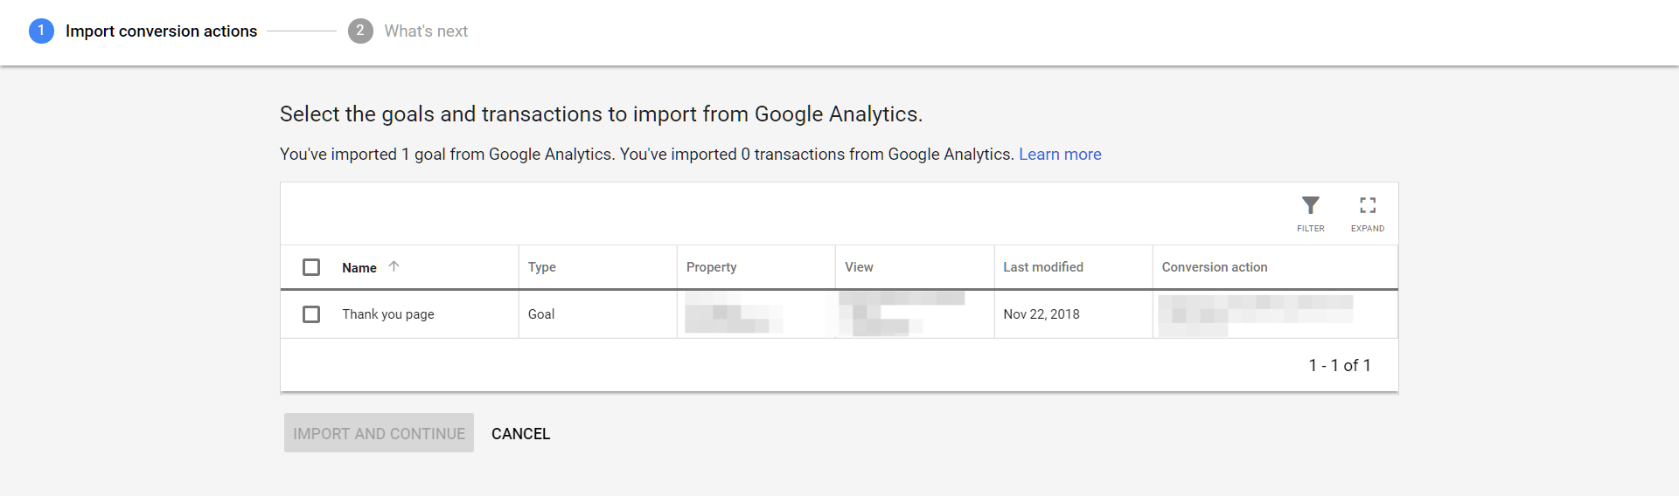Click the Property column header
This screenshot has width=1679, height=496.
click(712, 267)
